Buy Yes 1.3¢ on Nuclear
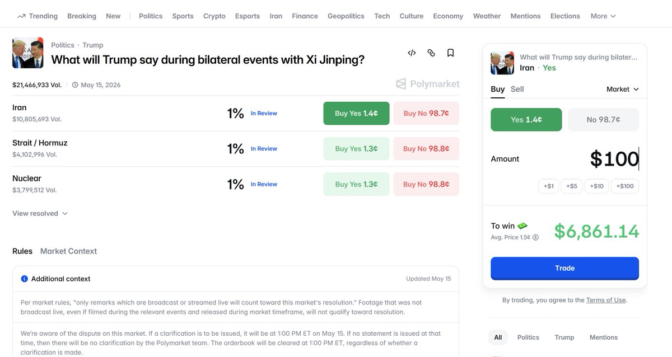 click(x=356, y=184)
